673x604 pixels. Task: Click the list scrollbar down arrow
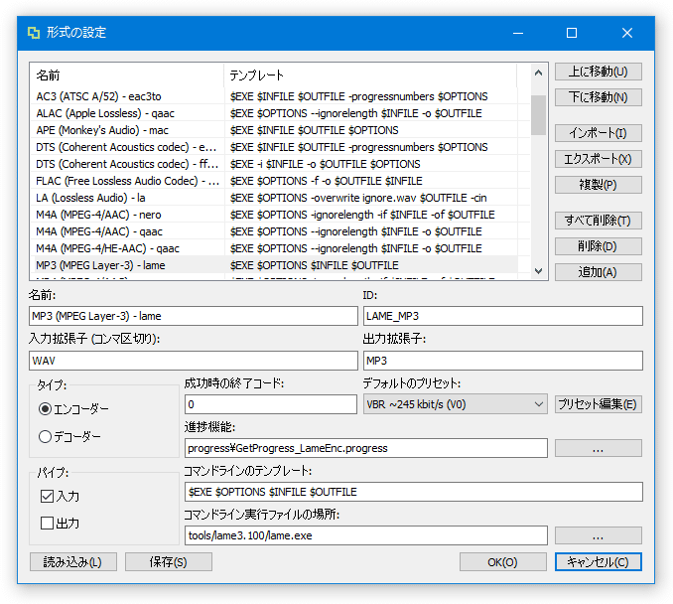(538, 271)
